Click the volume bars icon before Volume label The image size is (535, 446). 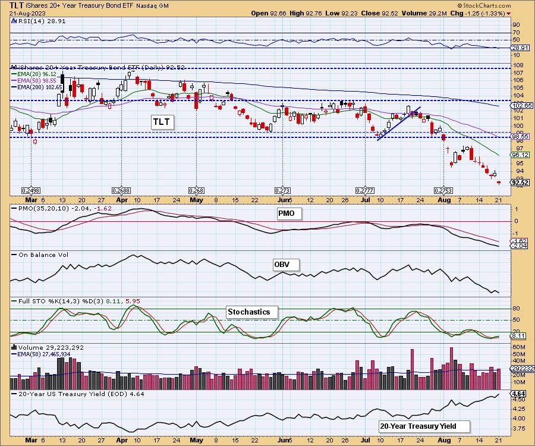tap(14, 347)
